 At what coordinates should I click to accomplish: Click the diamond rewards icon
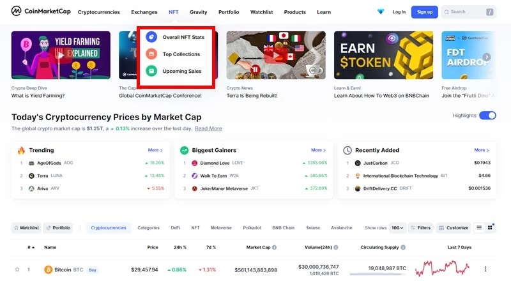pyautogui.click(x=381, y=11)
